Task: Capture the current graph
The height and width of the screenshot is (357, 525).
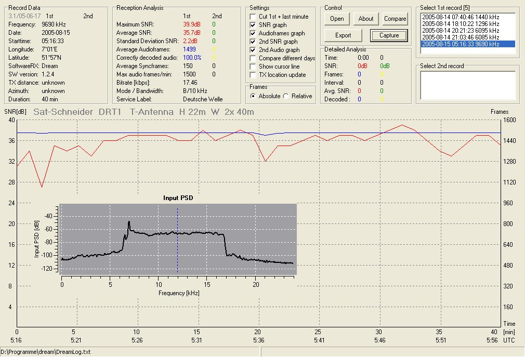Action: pos(389,35)
